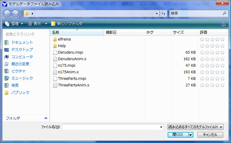Click the 193 KB size cell

click(190, 72)
